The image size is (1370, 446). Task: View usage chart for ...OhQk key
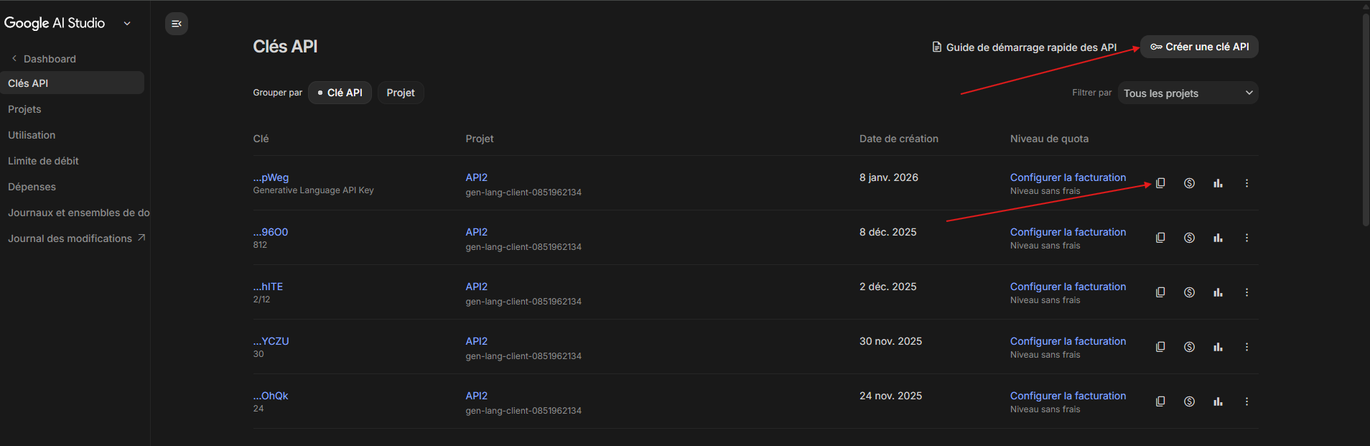click(x=1218, y=401)
